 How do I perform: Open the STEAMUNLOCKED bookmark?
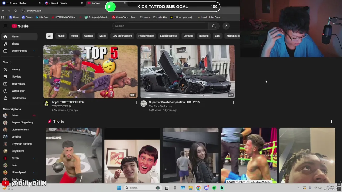point(64,17)
